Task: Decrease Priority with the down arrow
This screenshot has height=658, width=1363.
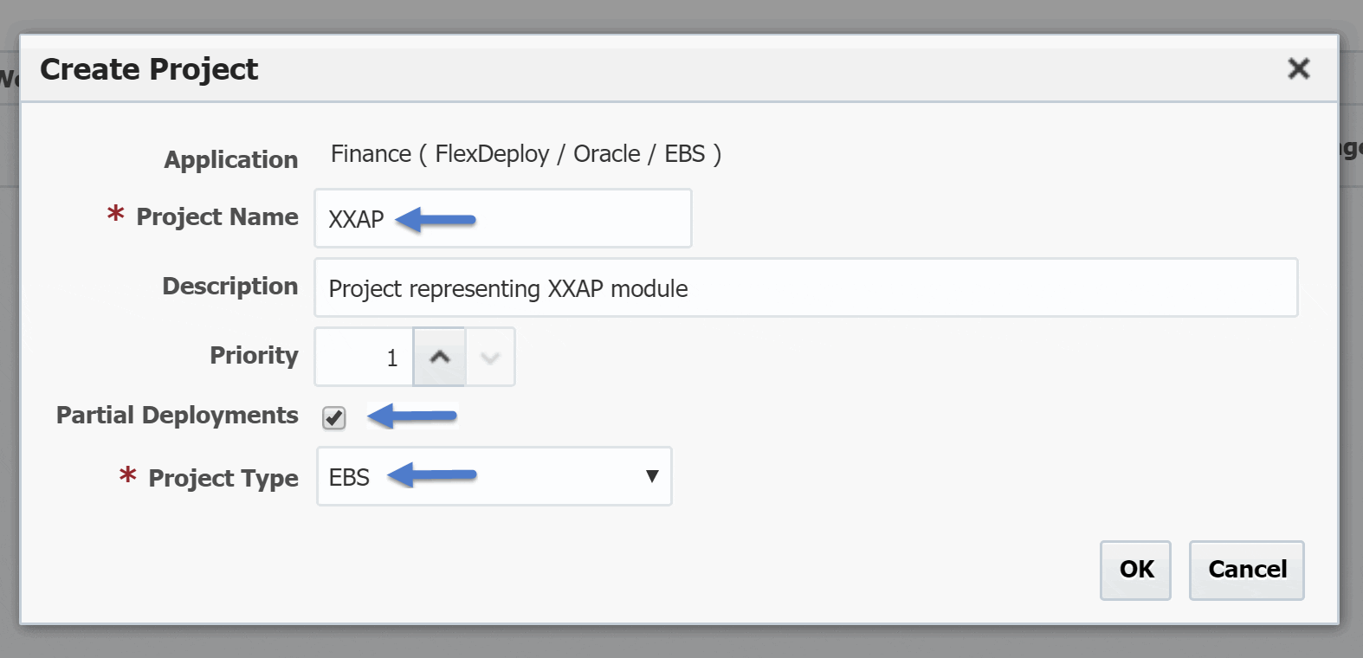Action: [x=490, y=357]
